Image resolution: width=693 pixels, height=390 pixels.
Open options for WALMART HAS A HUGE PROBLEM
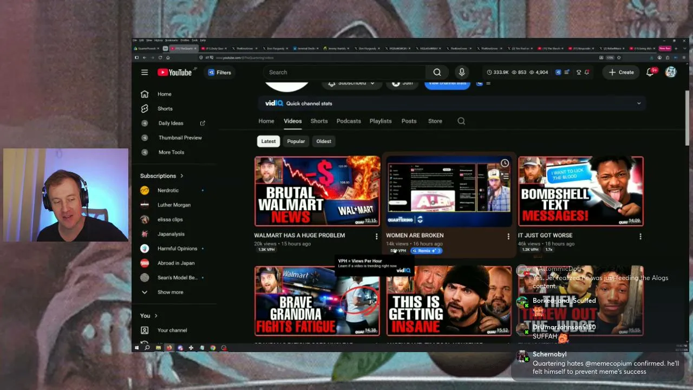[376, 236]
